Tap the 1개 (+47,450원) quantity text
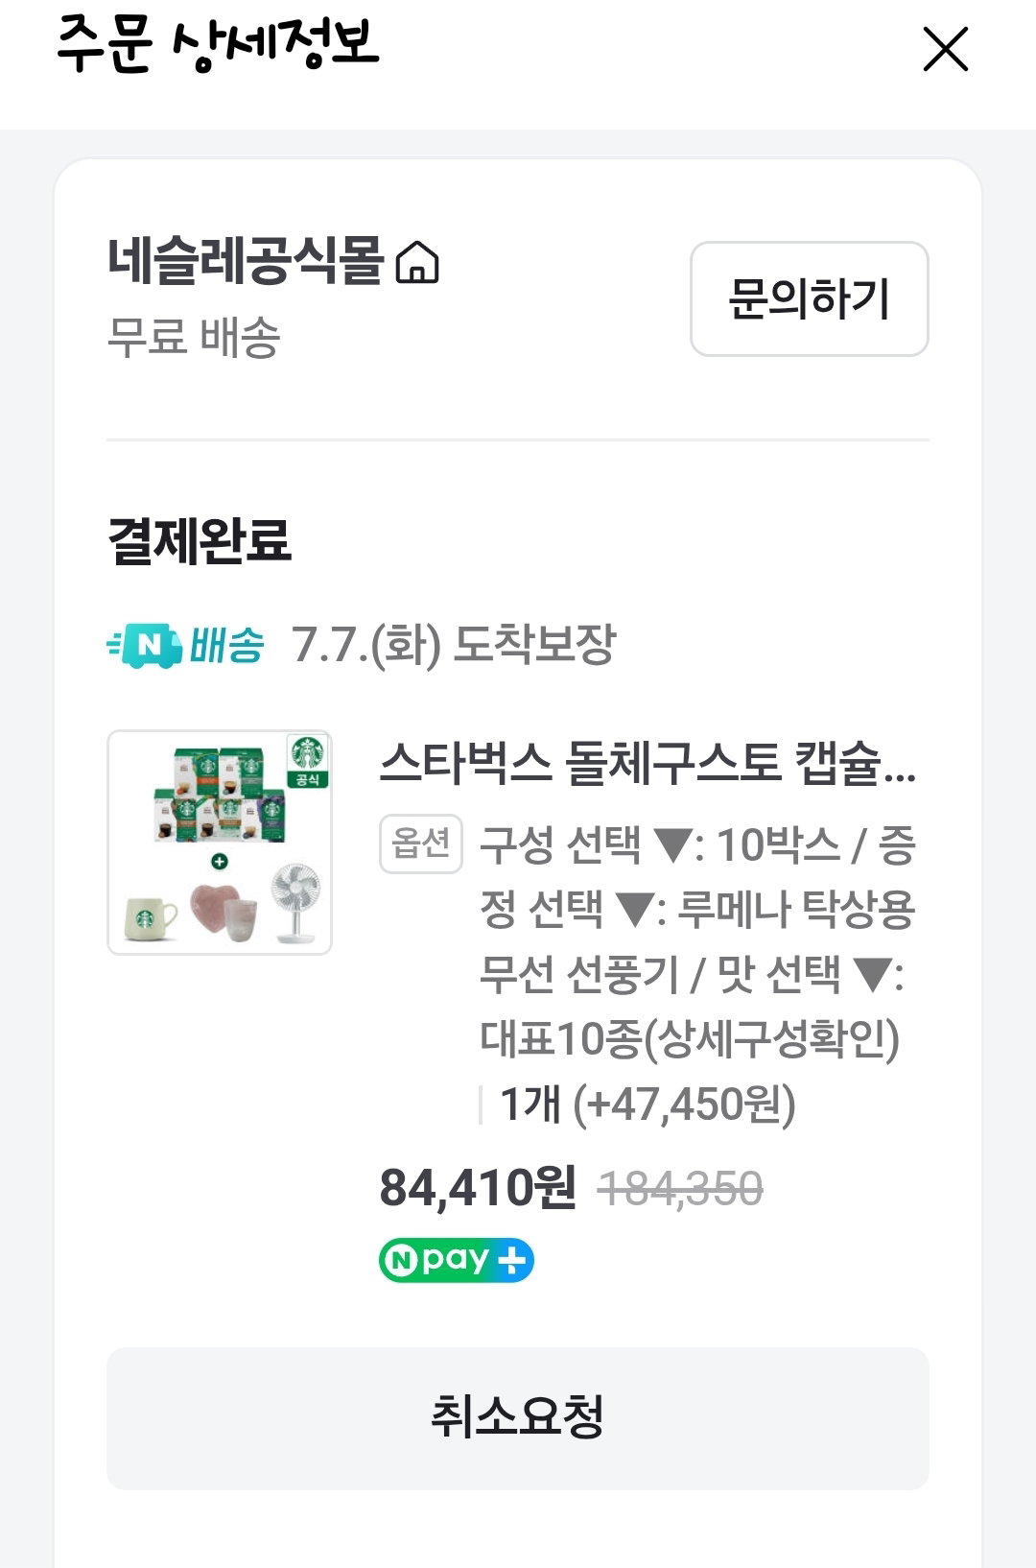 click(648, 1105)
